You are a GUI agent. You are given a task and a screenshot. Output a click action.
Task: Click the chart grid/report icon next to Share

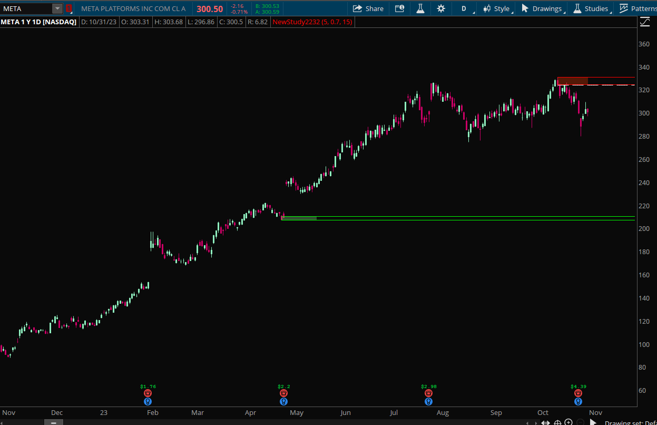(x=398, y=8)
